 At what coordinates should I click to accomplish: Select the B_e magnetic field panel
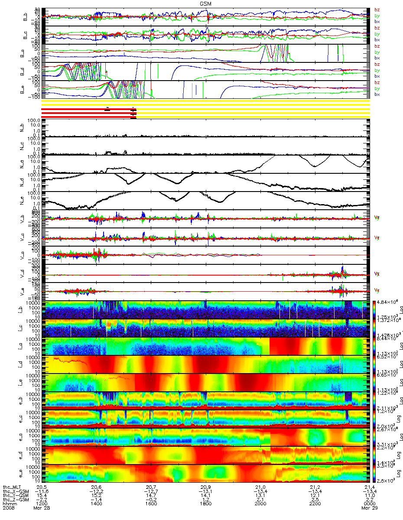point(206,89)
